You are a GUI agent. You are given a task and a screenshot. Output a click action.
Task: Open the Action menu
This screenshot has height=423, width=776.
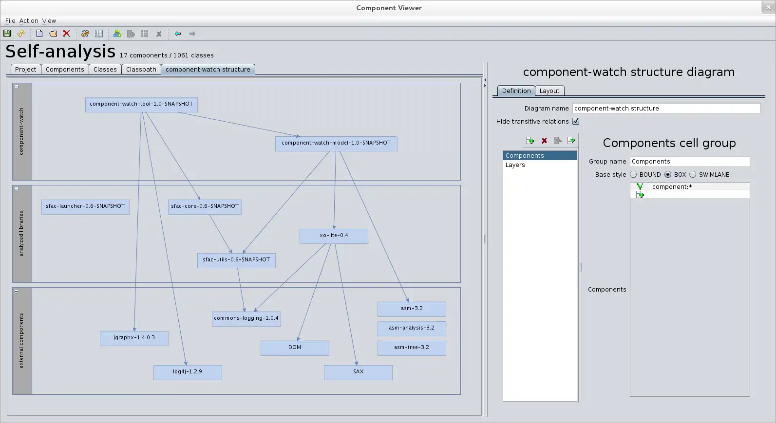click(29, 21)
